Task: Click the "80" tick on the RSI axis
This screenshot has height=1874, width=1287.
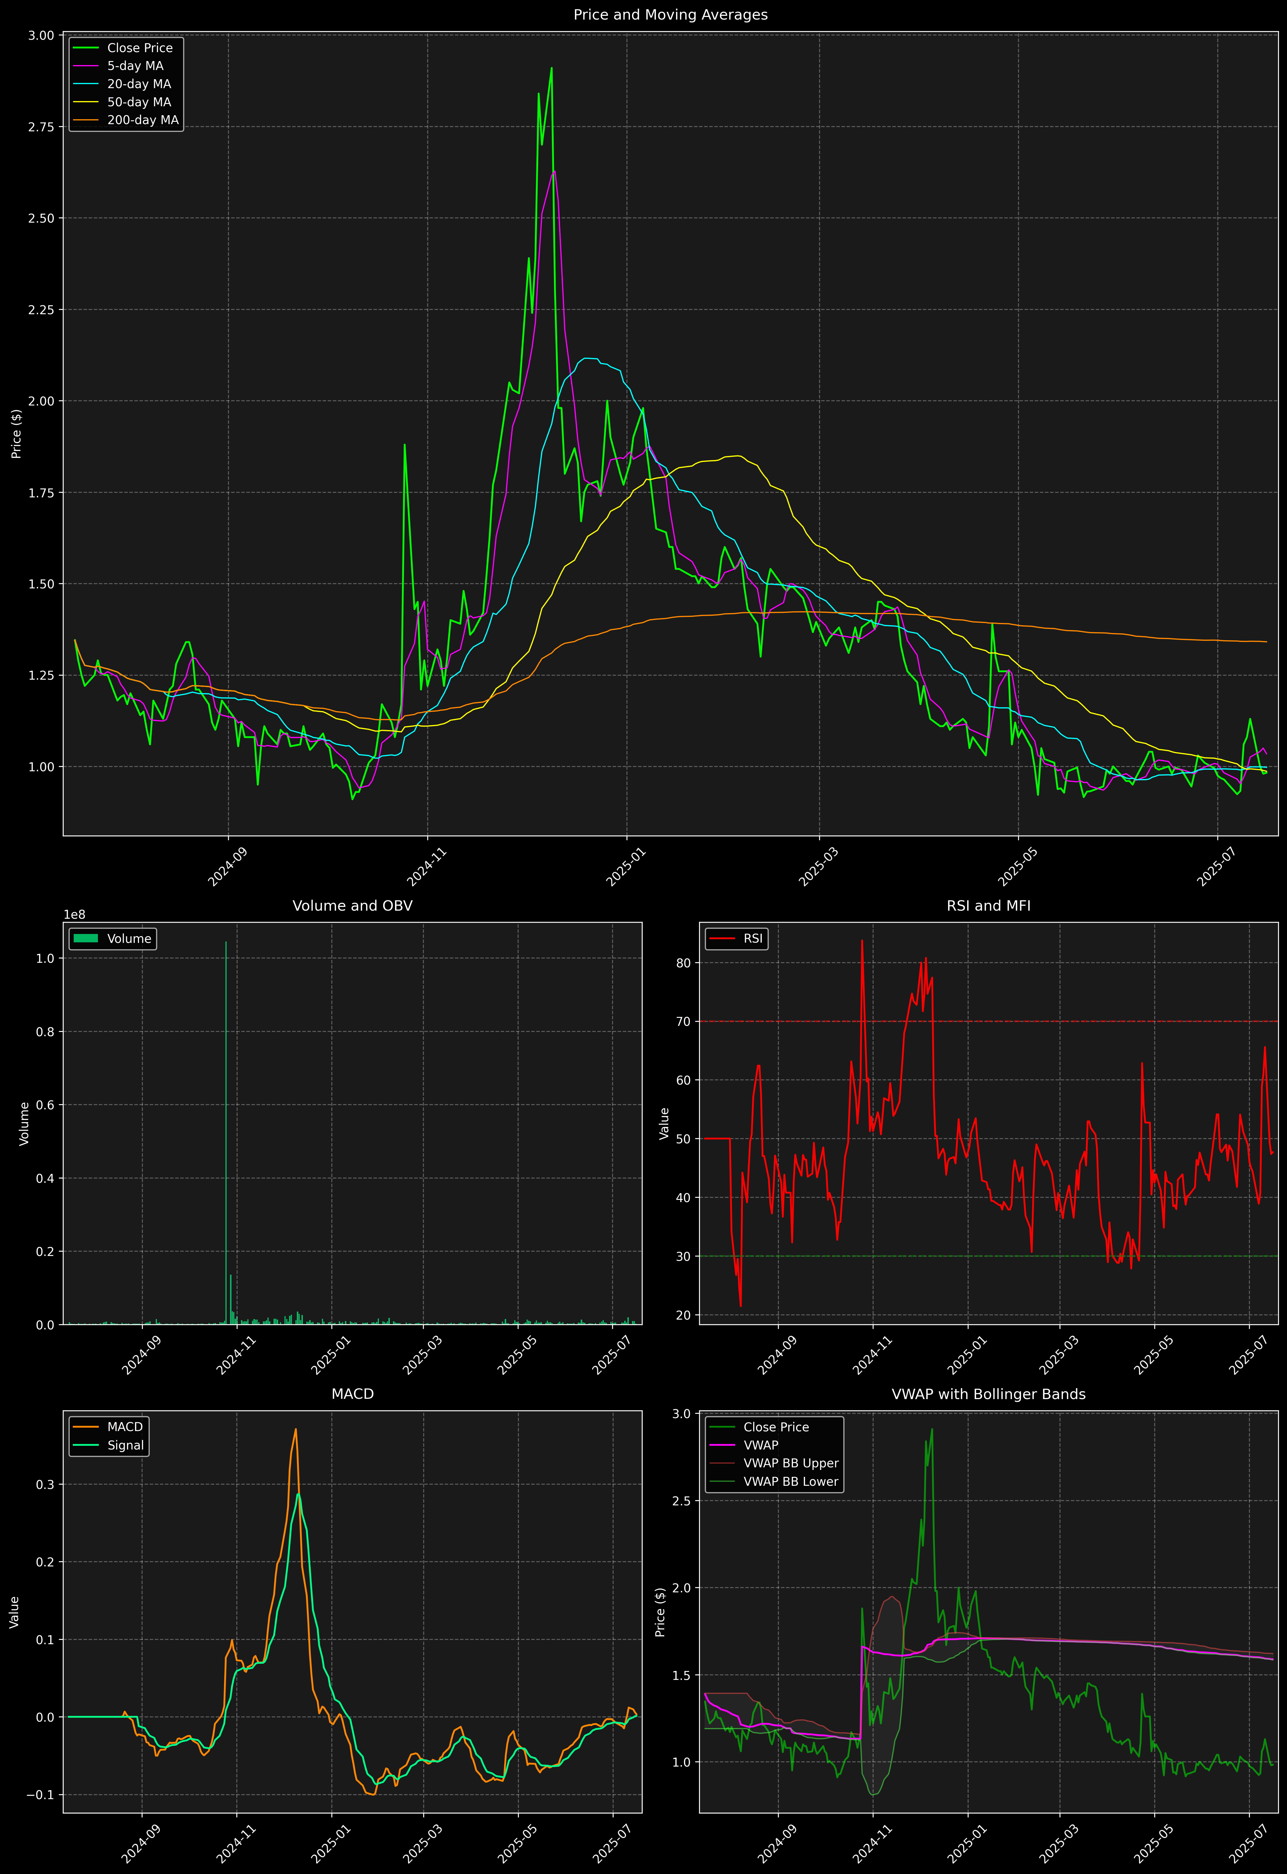Action: [684, 963]
